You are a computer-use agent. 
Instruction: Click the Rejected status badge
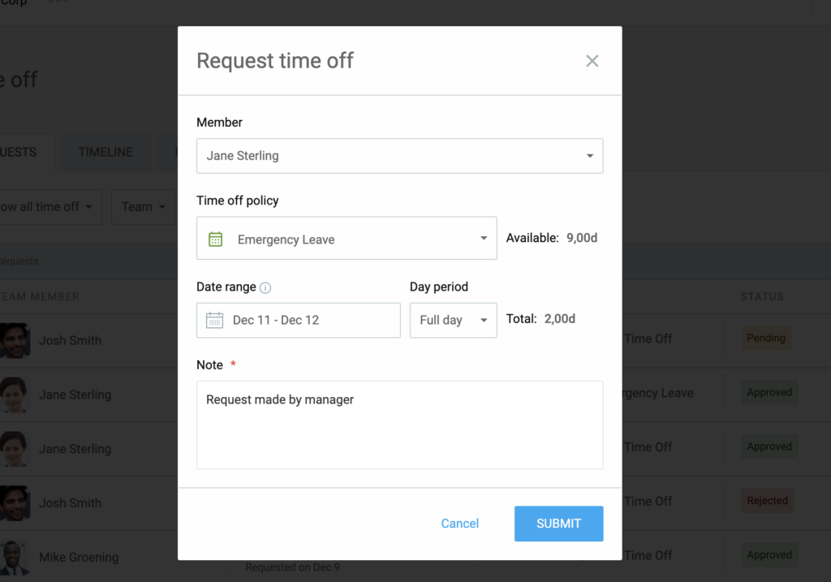(x=767, y=501)
